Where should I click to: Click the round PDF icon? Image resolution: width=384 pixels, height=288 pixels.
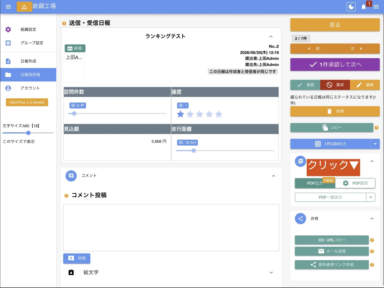(301, 161)
